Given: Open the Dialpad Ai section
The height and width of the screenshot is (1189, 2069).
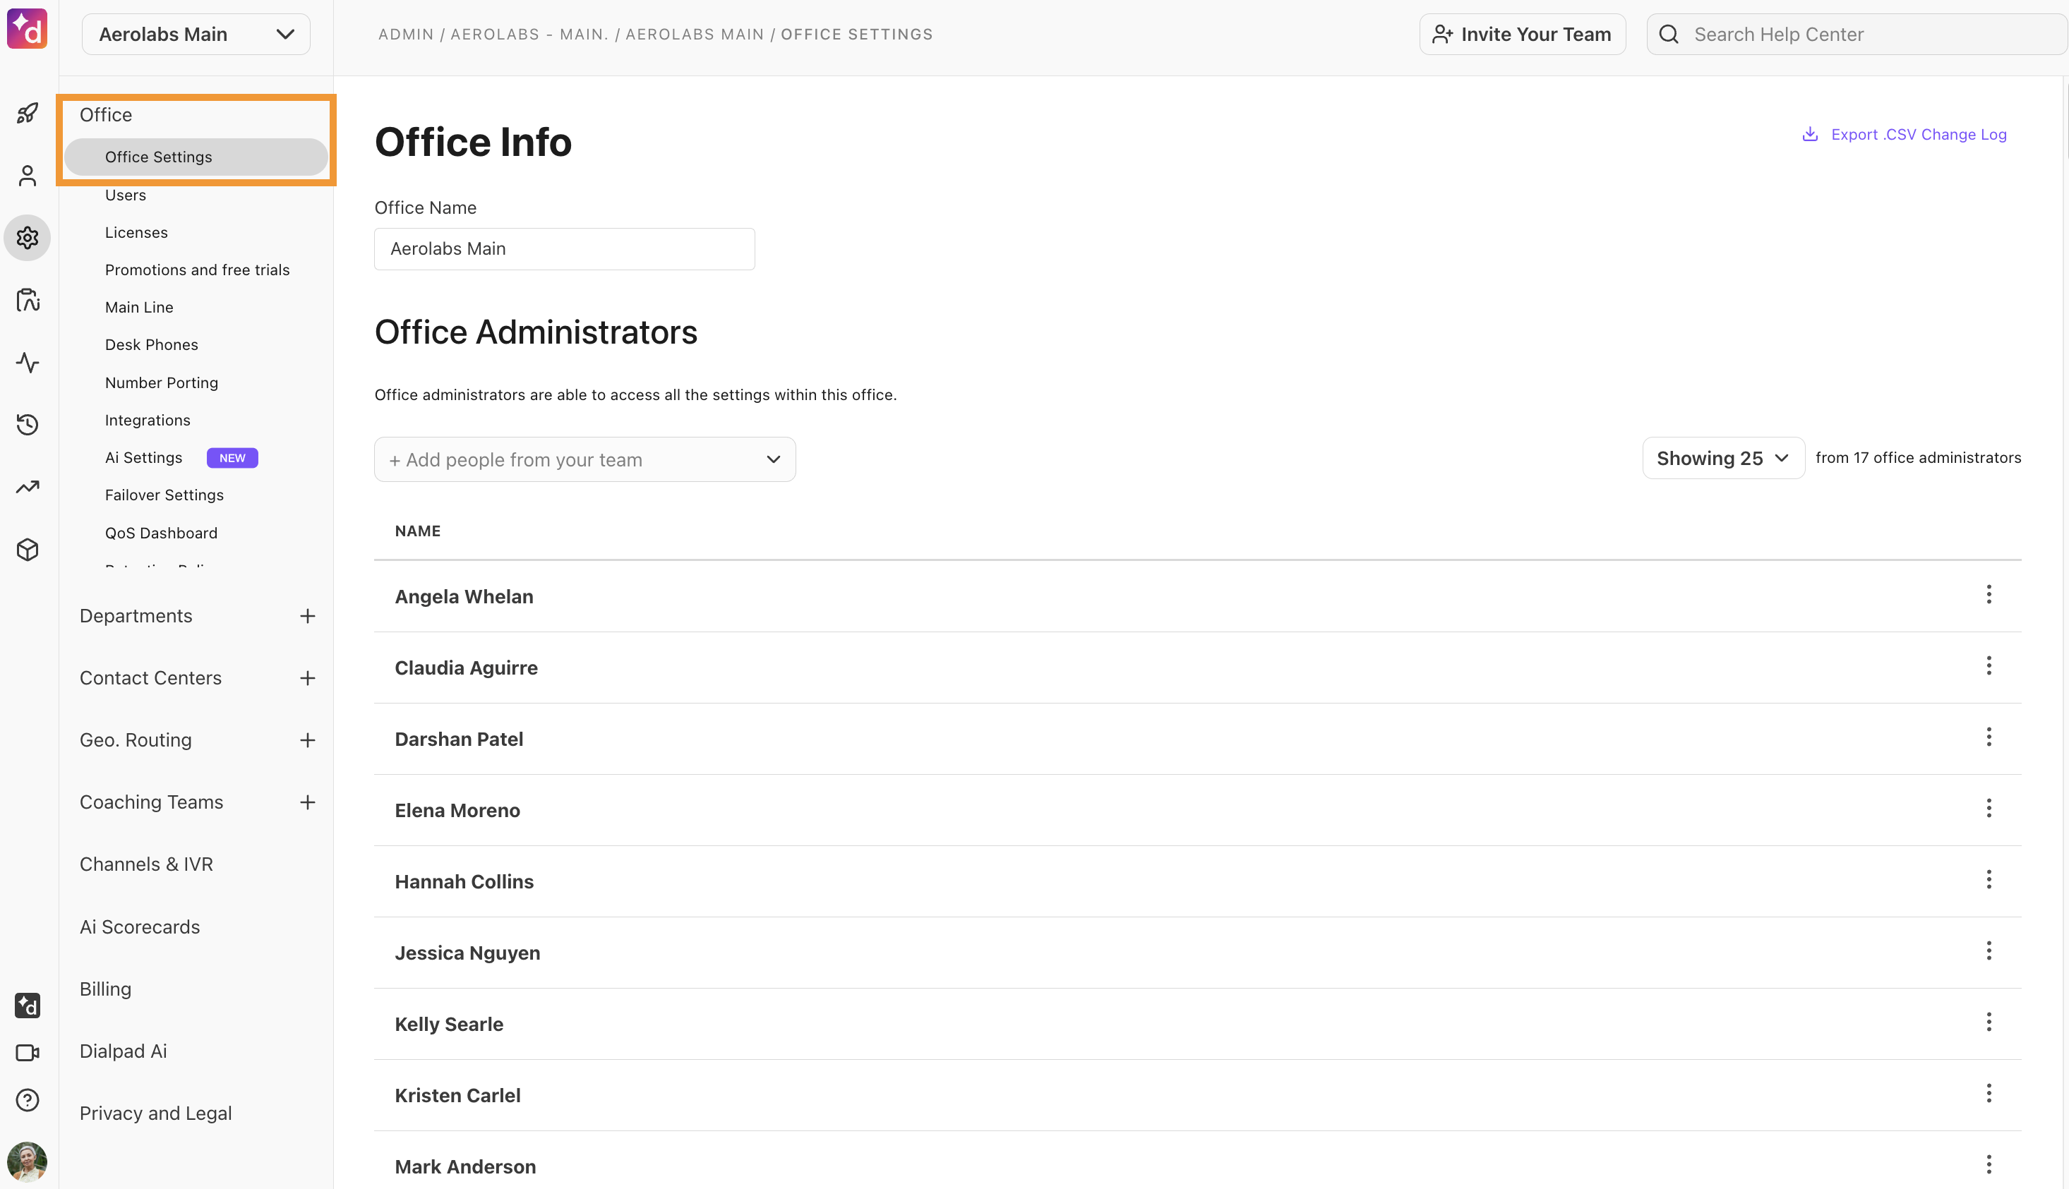Looking at the screenshot, I should pyautogui.click(x=124, y=1051).
